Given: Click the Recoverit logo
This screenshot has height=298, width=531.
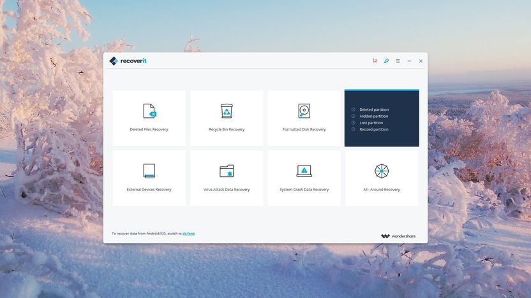Looking at the screenshot, I should tap(128, 61).
